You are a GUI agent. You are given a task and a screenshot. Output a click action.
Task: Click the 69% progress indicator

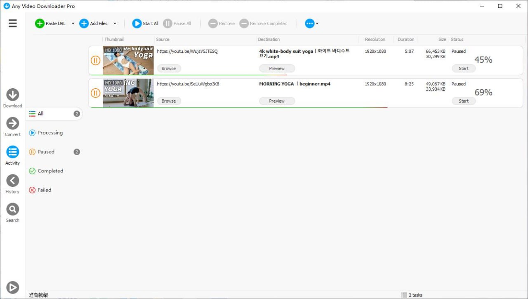click(483, 93)
